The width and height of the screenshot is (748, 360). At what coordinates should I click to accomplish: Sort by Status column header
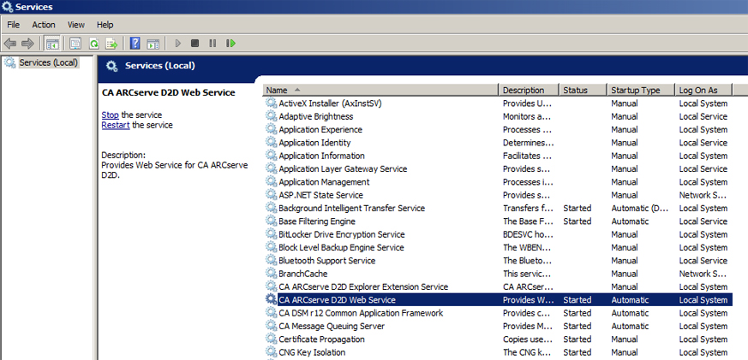click(x=583, y=90)
